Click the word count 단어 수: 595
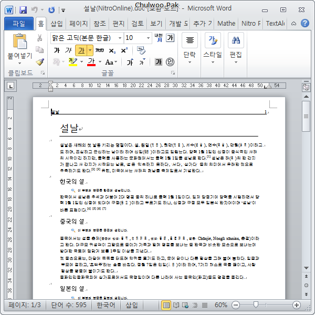 (x=69, y=305)
